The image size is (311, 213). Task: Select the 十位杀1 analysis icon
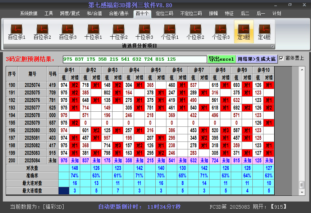93,32
